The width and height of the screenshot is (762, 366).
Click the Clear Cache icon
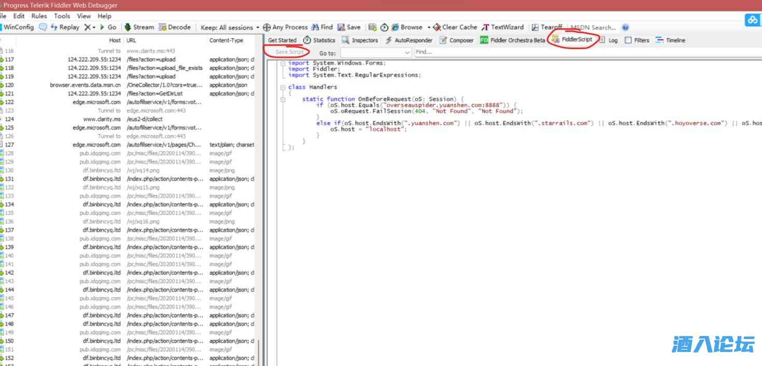pos(437,27)
